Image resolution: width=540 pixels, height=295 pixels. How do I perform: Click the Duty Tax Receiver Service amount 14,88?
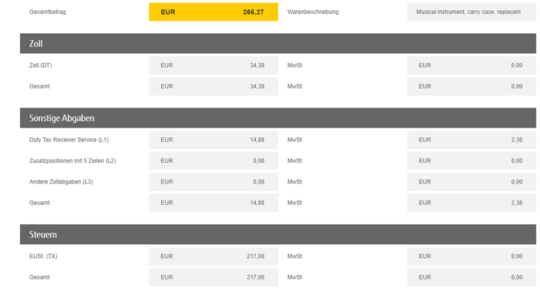click(213, 139)
